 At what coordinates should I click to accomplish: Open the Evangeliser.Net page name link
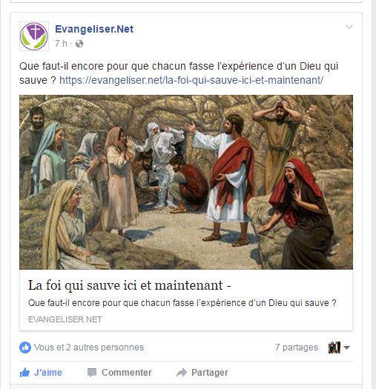(x=94, y=29)
